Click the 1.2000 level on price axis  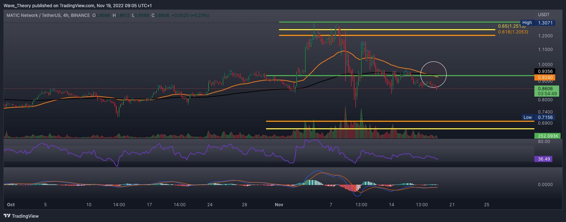point(545,36)
